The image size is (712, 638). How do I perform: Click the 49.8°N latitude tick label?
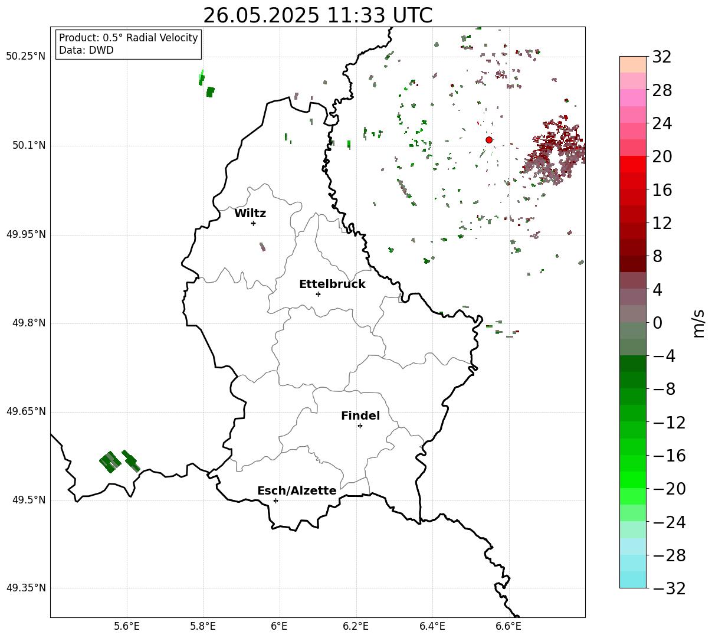click(29, 323)
